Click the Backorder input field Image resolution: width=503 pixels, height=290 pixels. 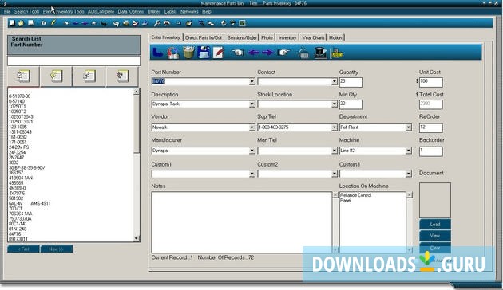pos(431,151)
